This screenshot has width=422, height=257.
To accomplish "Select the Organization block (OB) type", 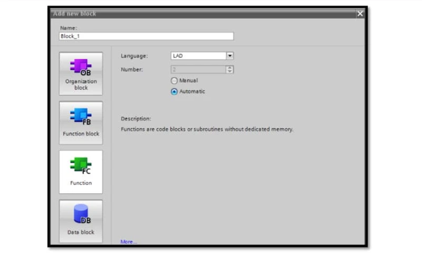I will click(x=81, y=74).
